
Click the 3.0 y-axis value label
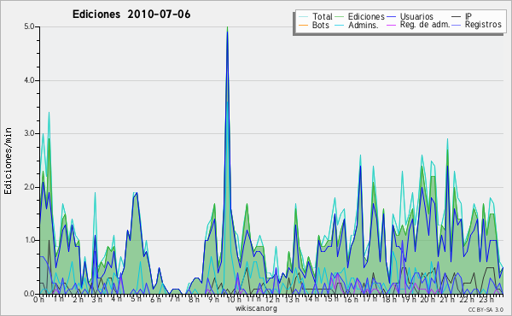tap(29, 133)
